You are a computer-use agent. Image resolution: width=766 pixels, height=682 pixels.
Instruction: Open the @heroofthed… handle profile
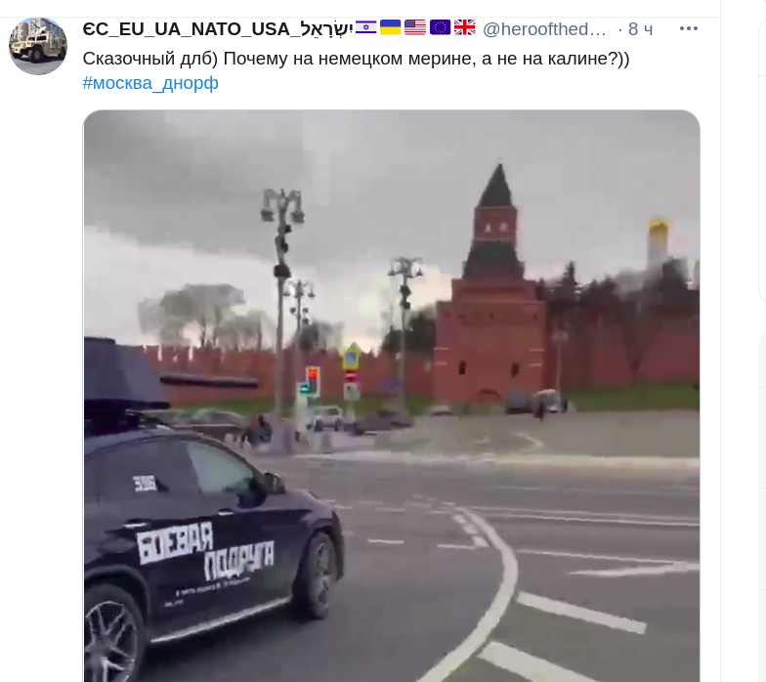tap(544, 29)
